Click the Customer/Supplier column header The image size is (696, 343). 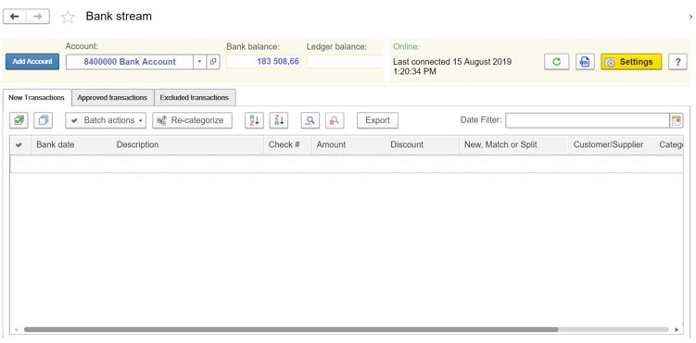pos(611,145)
